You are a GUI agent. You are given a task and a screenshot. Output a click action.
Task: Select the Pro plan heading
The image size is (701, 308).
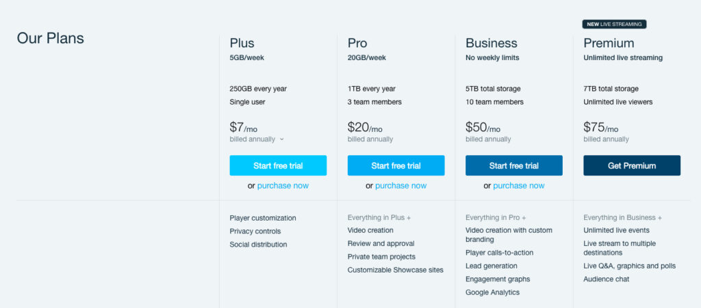357,43
